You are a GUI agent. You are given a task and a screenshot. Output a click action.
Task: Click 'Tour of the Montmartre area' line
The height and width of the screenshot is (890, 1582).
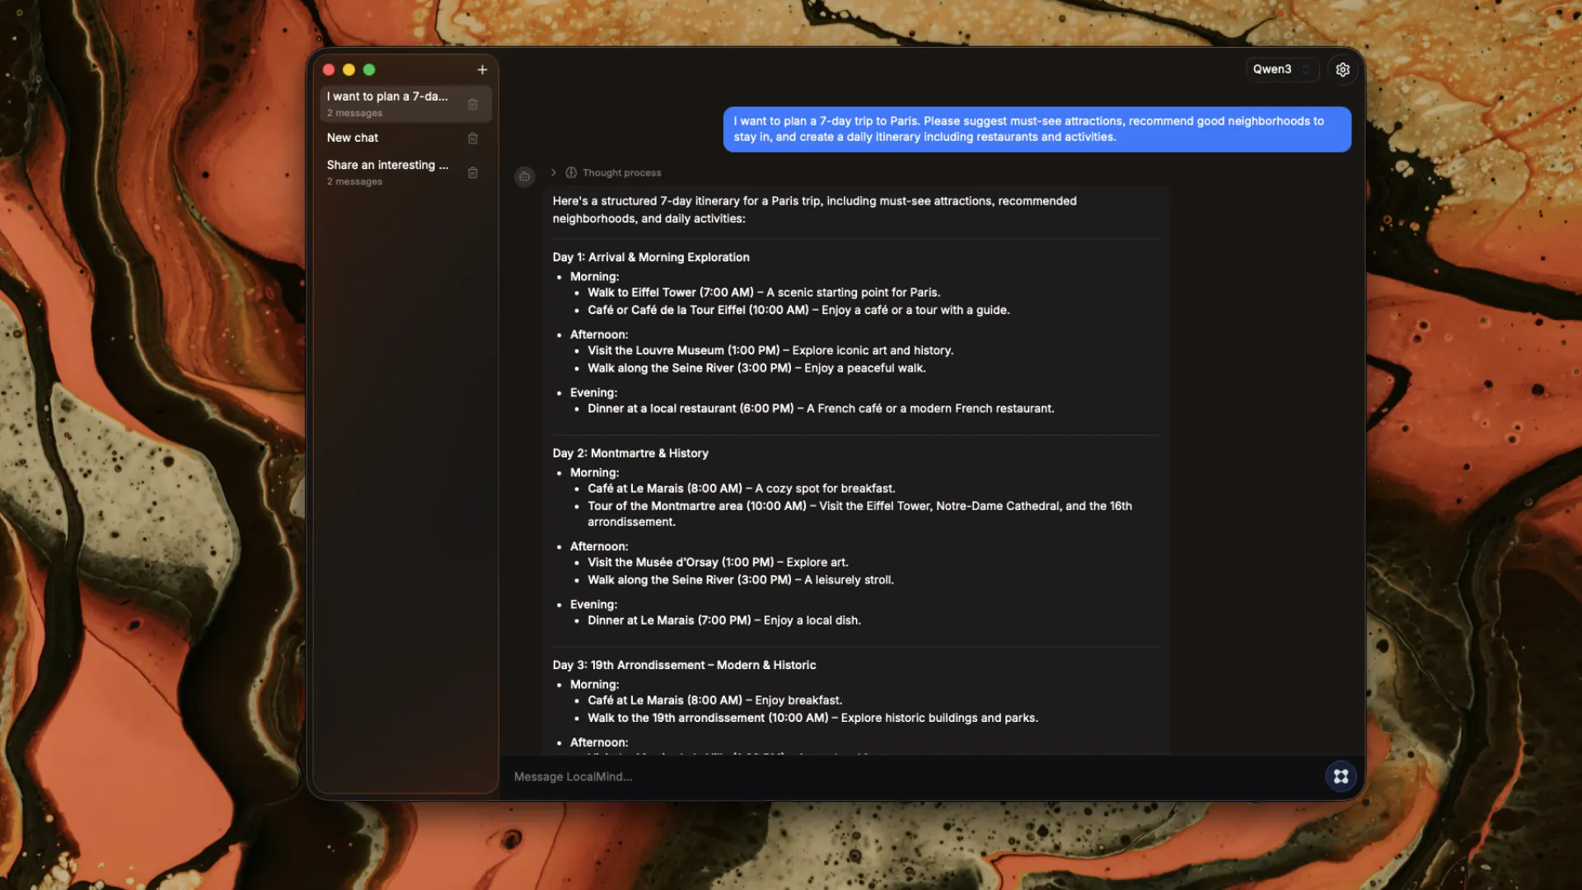coord(859,514)
